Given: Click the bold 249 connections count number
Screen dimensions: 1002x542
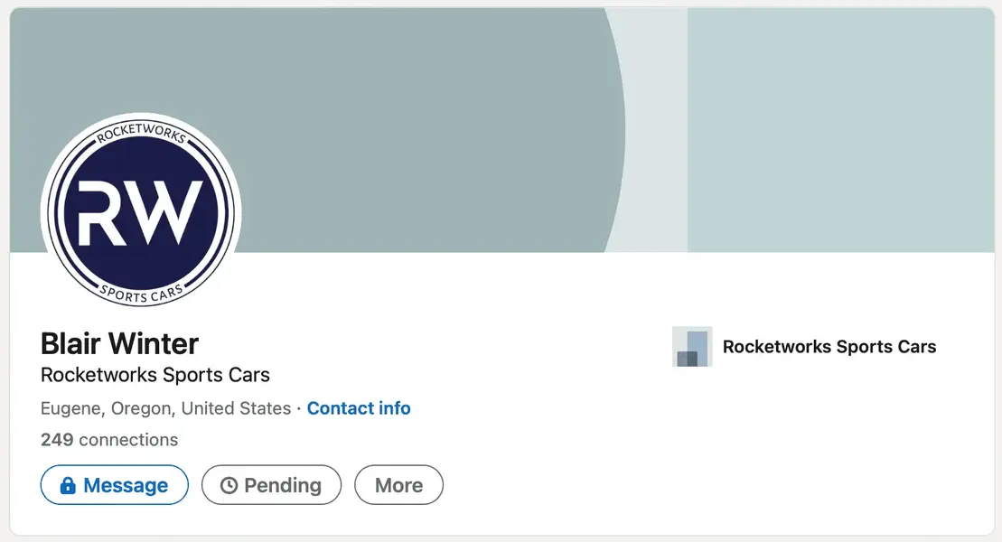Looking at the screenshot, I should pos(57,440).
